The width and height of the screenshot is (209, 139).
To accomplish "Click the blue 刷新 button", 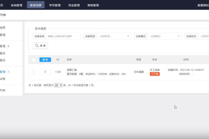I will [x=45, y=60].
